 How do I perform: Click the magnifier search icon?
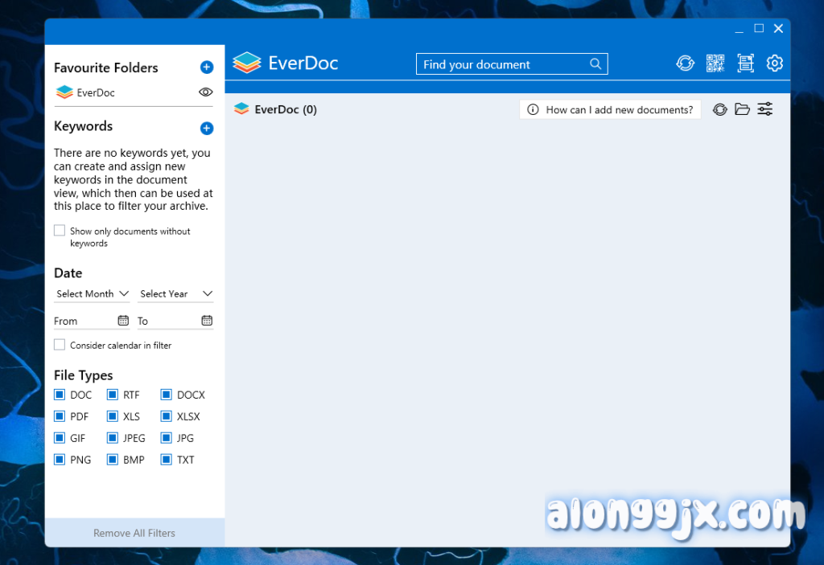click(595, 64)
